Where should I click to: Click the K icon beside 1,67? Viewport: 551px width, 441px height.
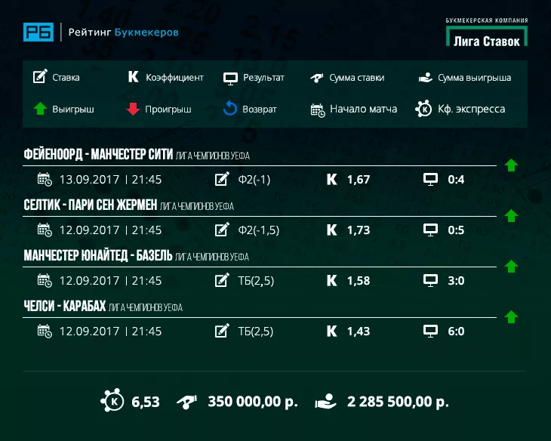(331, 180)
